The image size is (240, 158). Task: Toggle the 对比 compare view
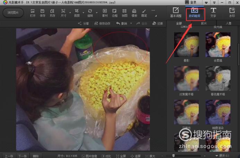[x=106, y=156]
